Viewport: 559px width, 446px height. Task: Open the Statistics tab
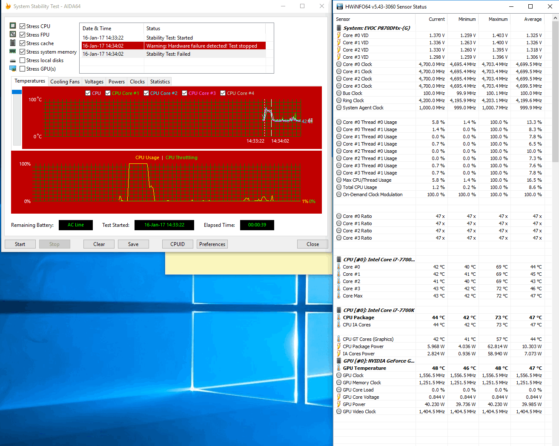point(160,82)
